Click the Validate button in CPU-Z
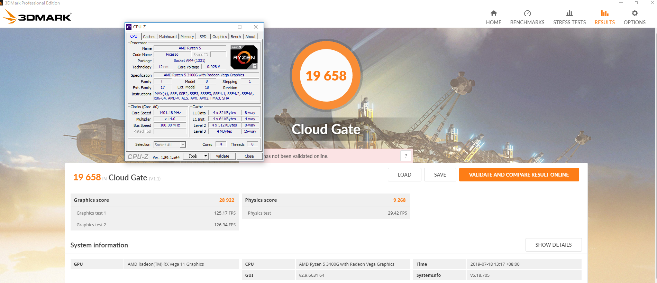Viewport: 657px width, 283px height. [222, 156]
